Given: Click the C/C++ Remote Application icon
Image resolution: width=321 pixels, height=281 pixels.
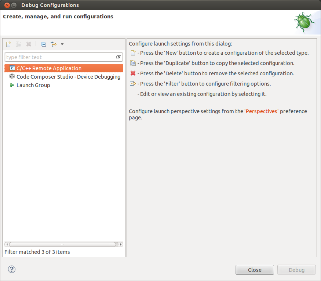Looking at the screenshot, I should click(12, 68).
